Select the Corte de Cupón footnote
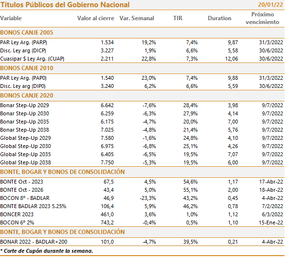The height and width of the screenshot is (259, 285). pos(47,251)
